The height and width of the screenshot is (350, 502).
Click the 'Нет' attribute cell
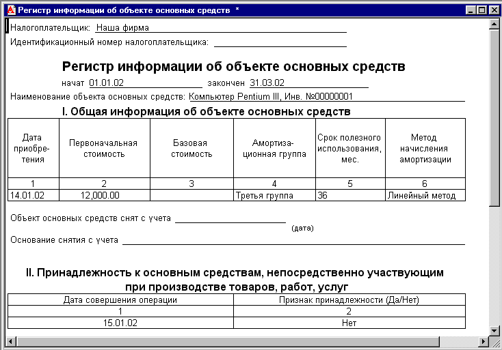(x=349, y=323)
